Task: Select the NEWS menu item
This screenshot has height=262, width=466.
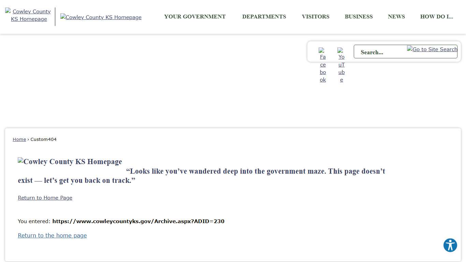Action: pos(396,17)
